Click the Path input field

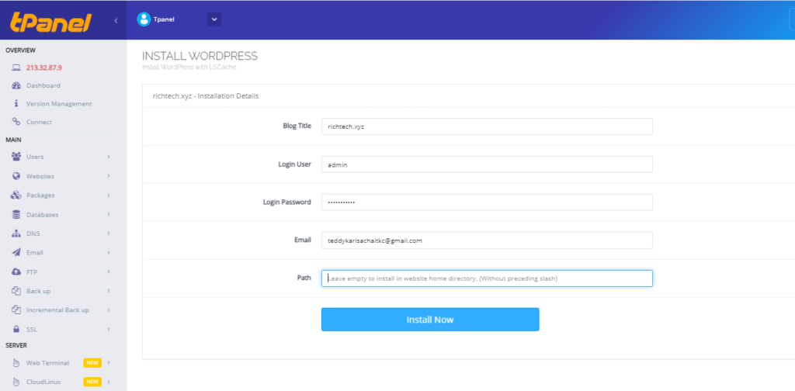click(487, 279)
